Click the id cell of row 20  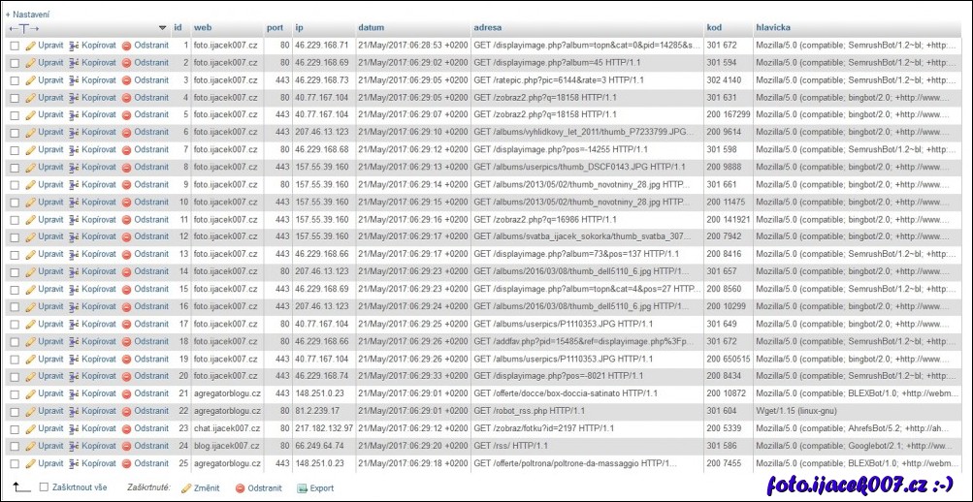pos(182,377)
